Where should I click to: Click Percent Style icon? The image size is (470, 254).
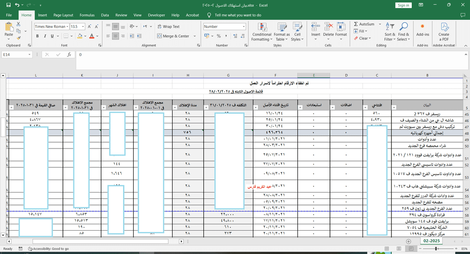[x=219, y=36]
